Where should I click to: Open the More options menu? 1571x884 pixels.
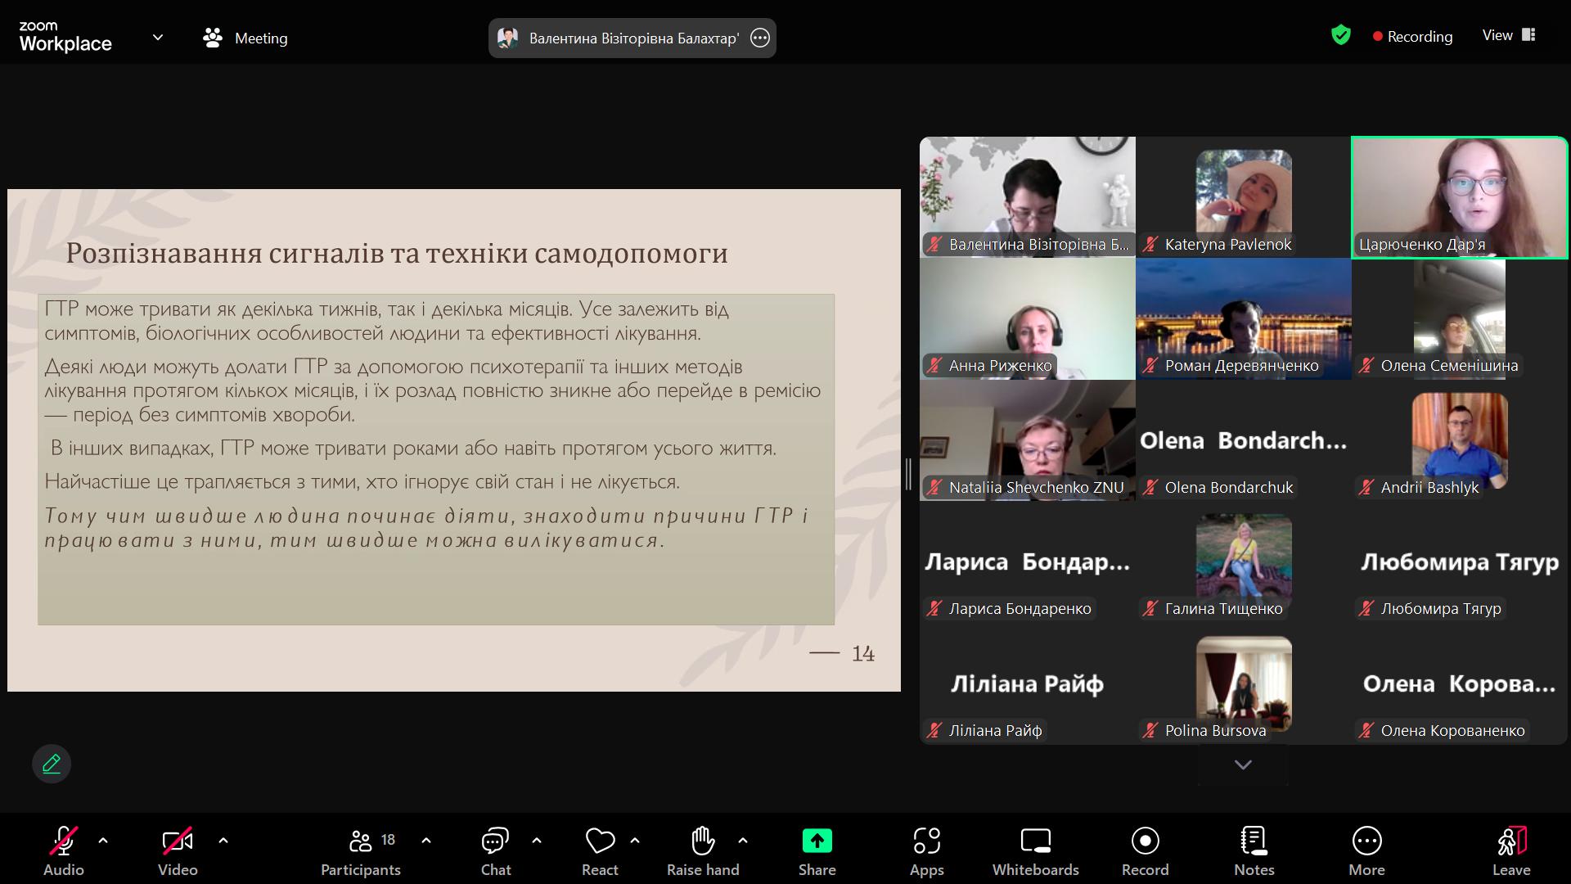(x=1367, y=852)
